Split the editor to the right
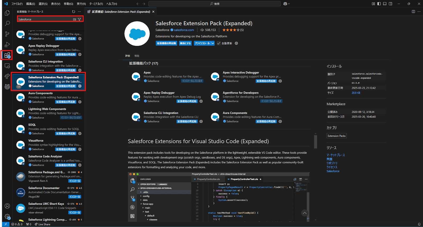This screenshot has height=227, width=423. click(413, 12)
